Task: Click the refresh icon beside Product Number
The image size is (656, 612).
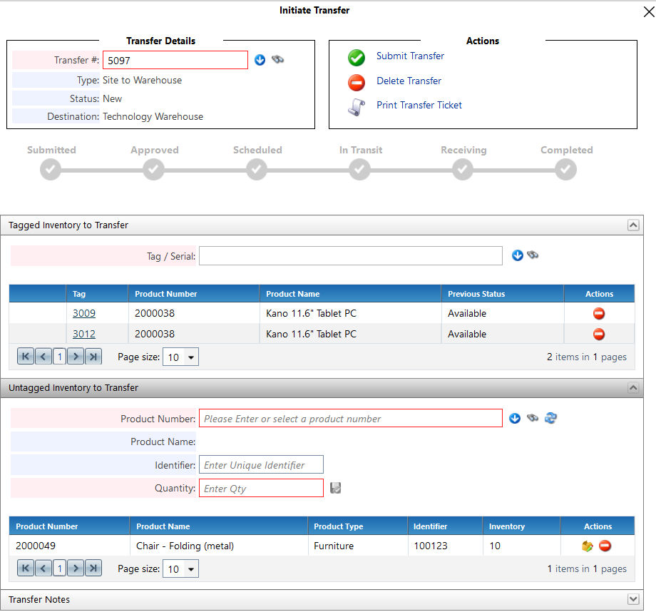Action: (x=550, y=418)
